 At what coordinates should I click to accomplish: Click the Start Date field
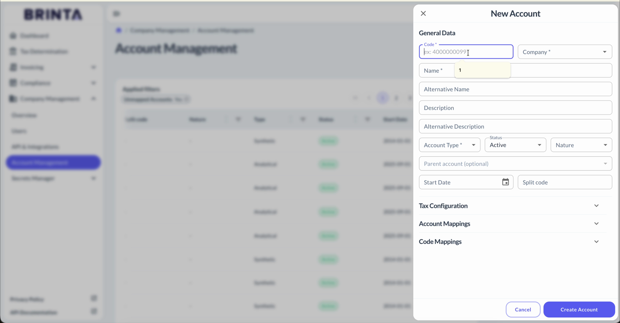[460, 182]
